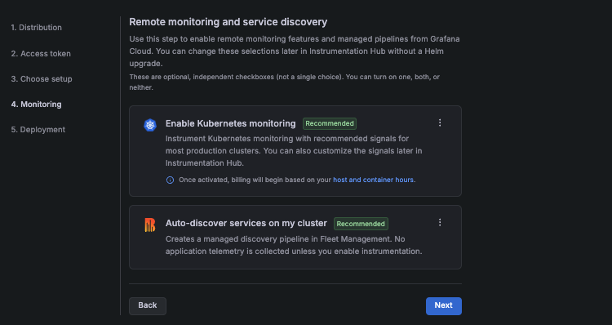Image resolution: width=612 pixels, height=325 pixels.
Task: Go to step 5. Deployment
Action: [x=38, y=130]
